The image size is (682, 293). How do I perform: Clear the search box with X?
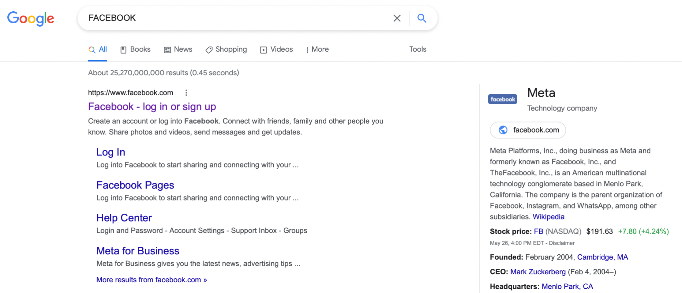[397, 18]
